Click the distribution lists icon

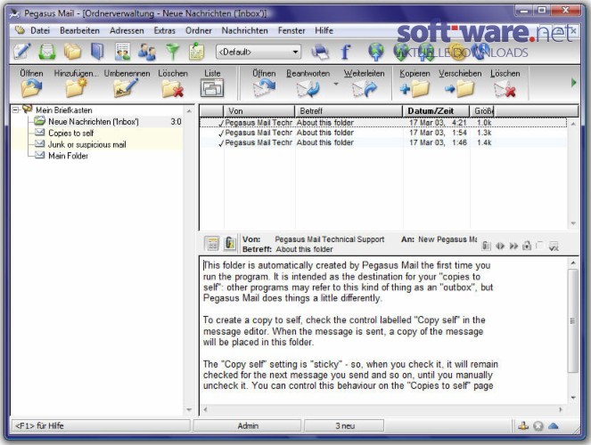122,52
